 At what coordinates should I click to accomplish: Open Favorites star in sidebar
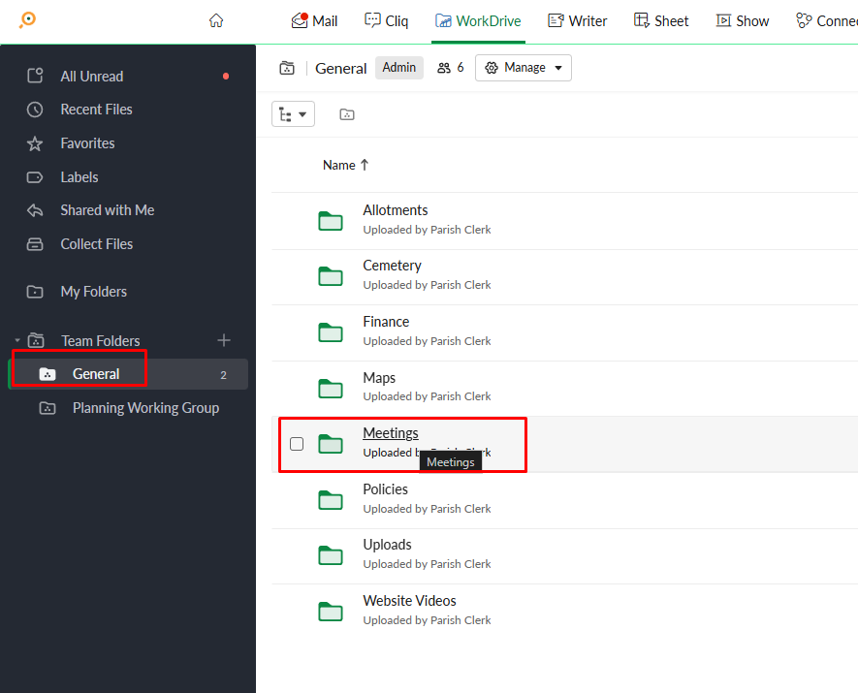coord(36,143)
